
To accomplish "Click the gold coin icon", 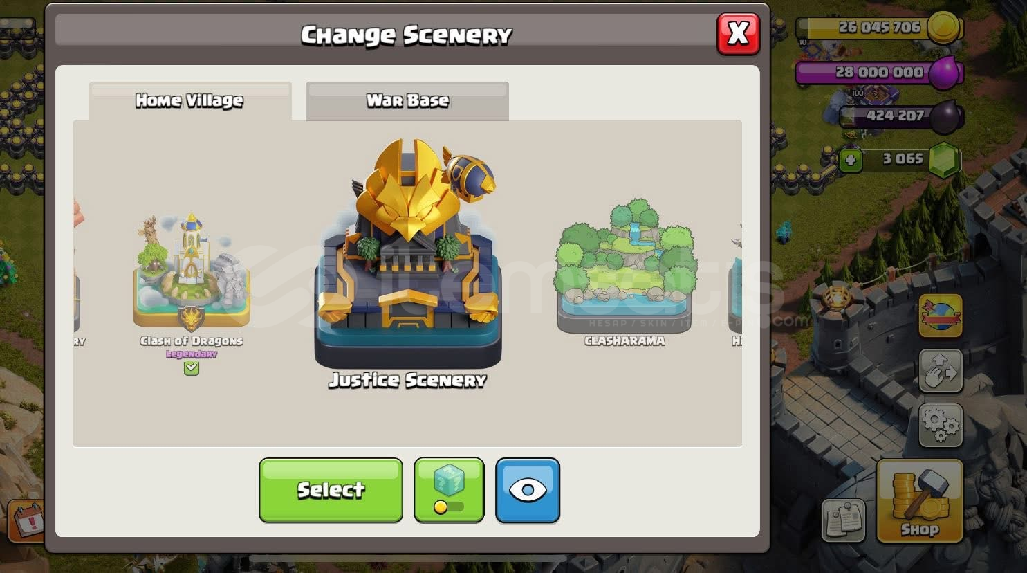I will tap(944, 28).
